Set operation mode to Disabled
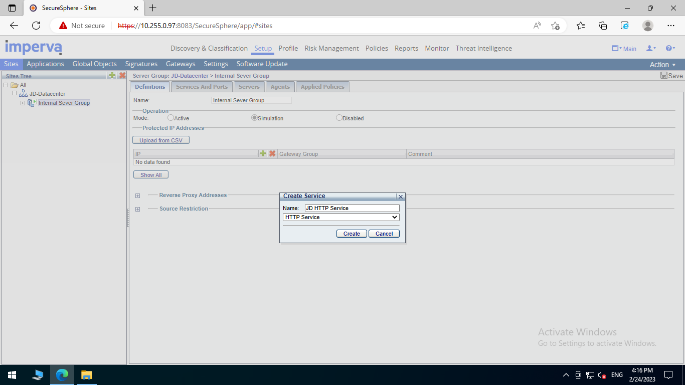This screenshot has width=685, height=385. coord(339,117)
